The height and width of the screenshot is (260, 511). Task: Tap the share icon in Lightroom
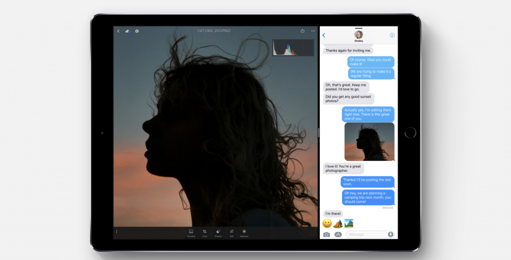(302, 31)
